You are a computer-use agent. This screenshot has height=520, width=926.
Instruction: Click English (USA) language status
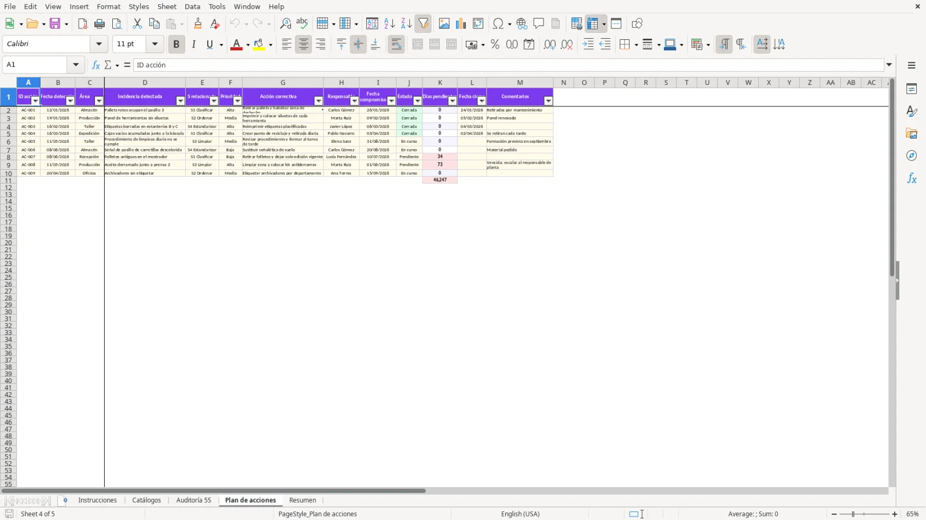(520, 514)
